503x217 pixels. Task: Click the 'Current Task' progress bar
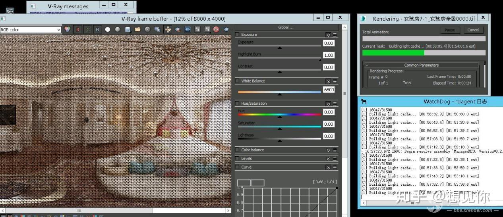tap(424, 53)
